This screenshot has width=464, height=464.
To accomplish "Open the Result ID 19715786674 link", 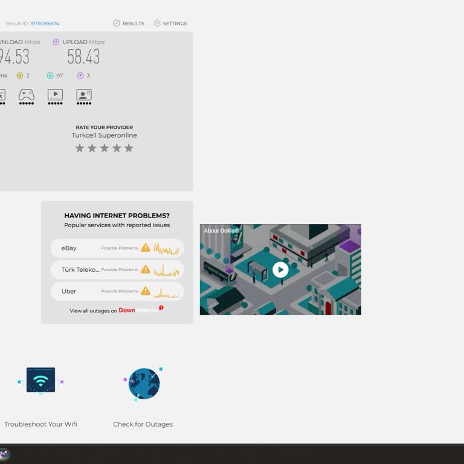I will tap(44, 24).
